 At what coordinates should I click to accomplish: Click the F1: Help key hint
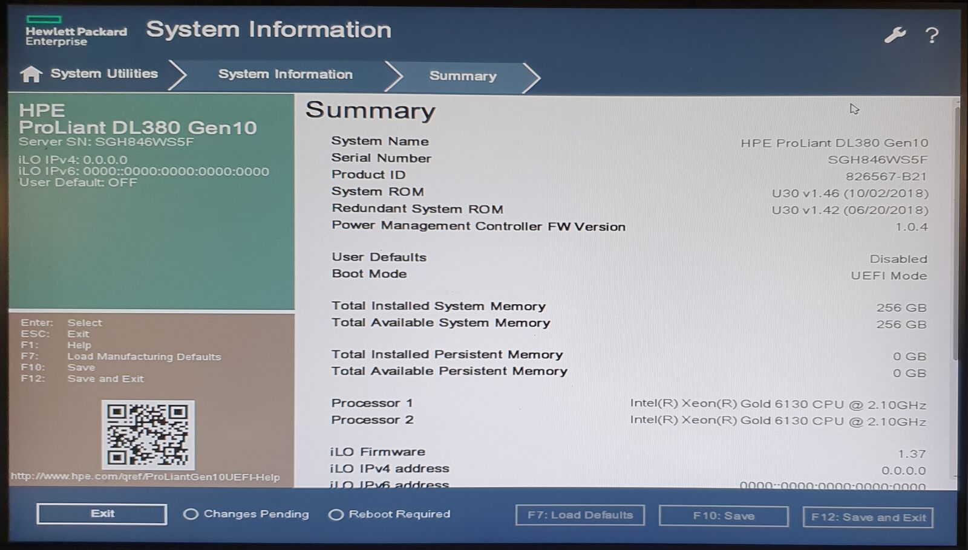pos(56,345)
